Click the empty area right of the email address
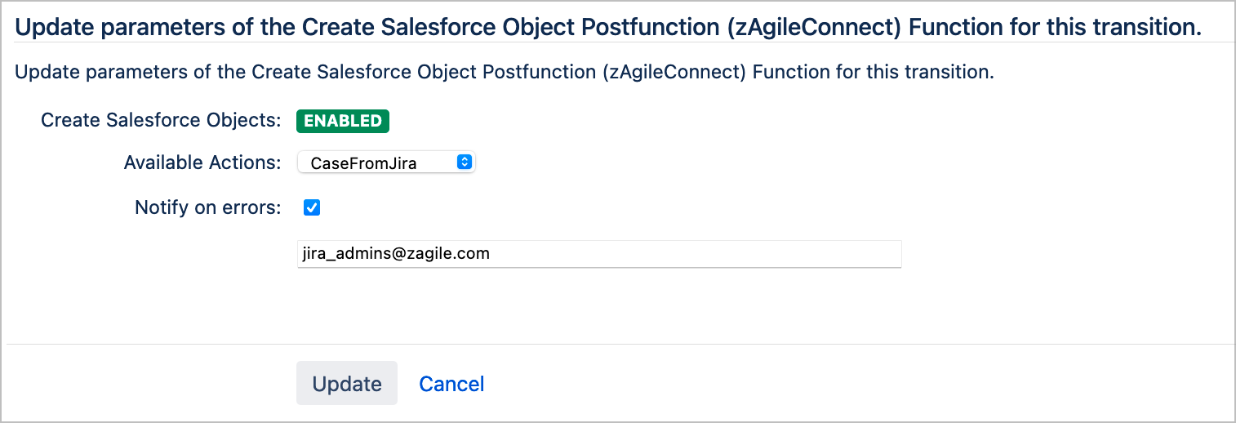This screenshot has width=1236, height=423. coord(694,254)
